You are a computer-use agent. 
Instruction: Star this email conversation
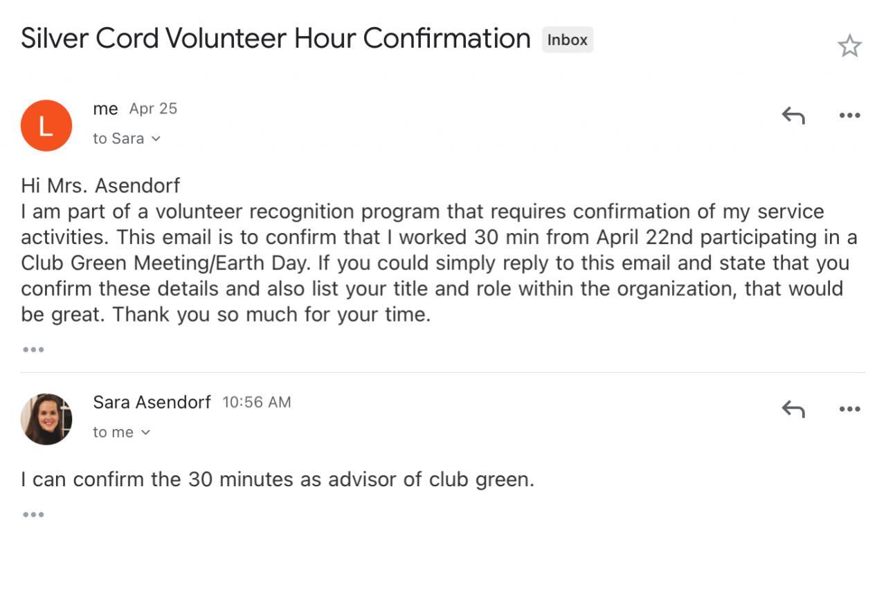click(x=849, y=46)
